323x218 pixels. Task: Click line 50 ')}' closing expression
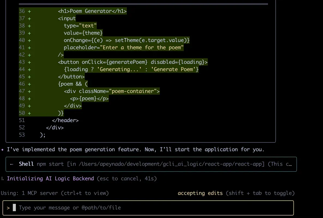pos(61,113)
